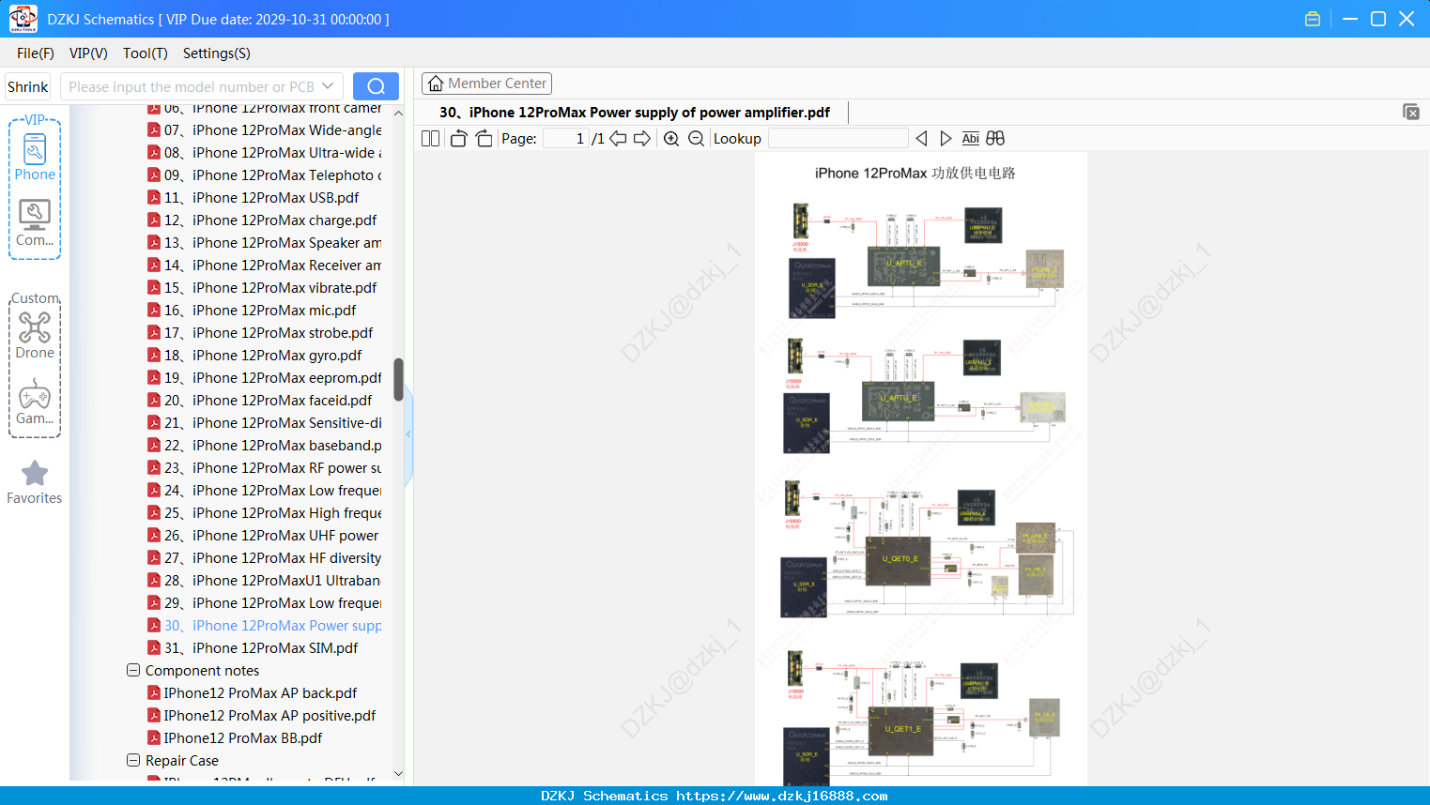Open the File(F) menu
The image size is (1430, 805).
(x=36, y=53)
